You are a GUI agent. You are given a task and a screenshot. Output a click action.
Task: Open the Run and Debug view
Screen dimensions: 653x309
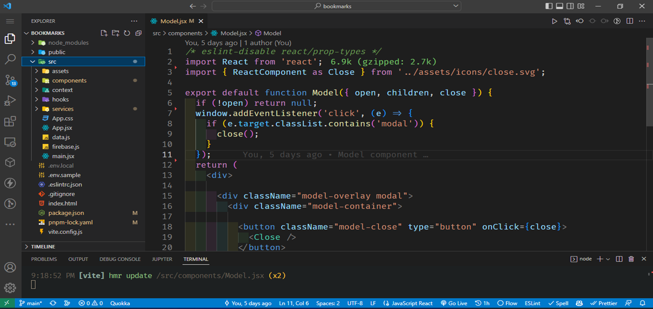(x=10, y=101)
